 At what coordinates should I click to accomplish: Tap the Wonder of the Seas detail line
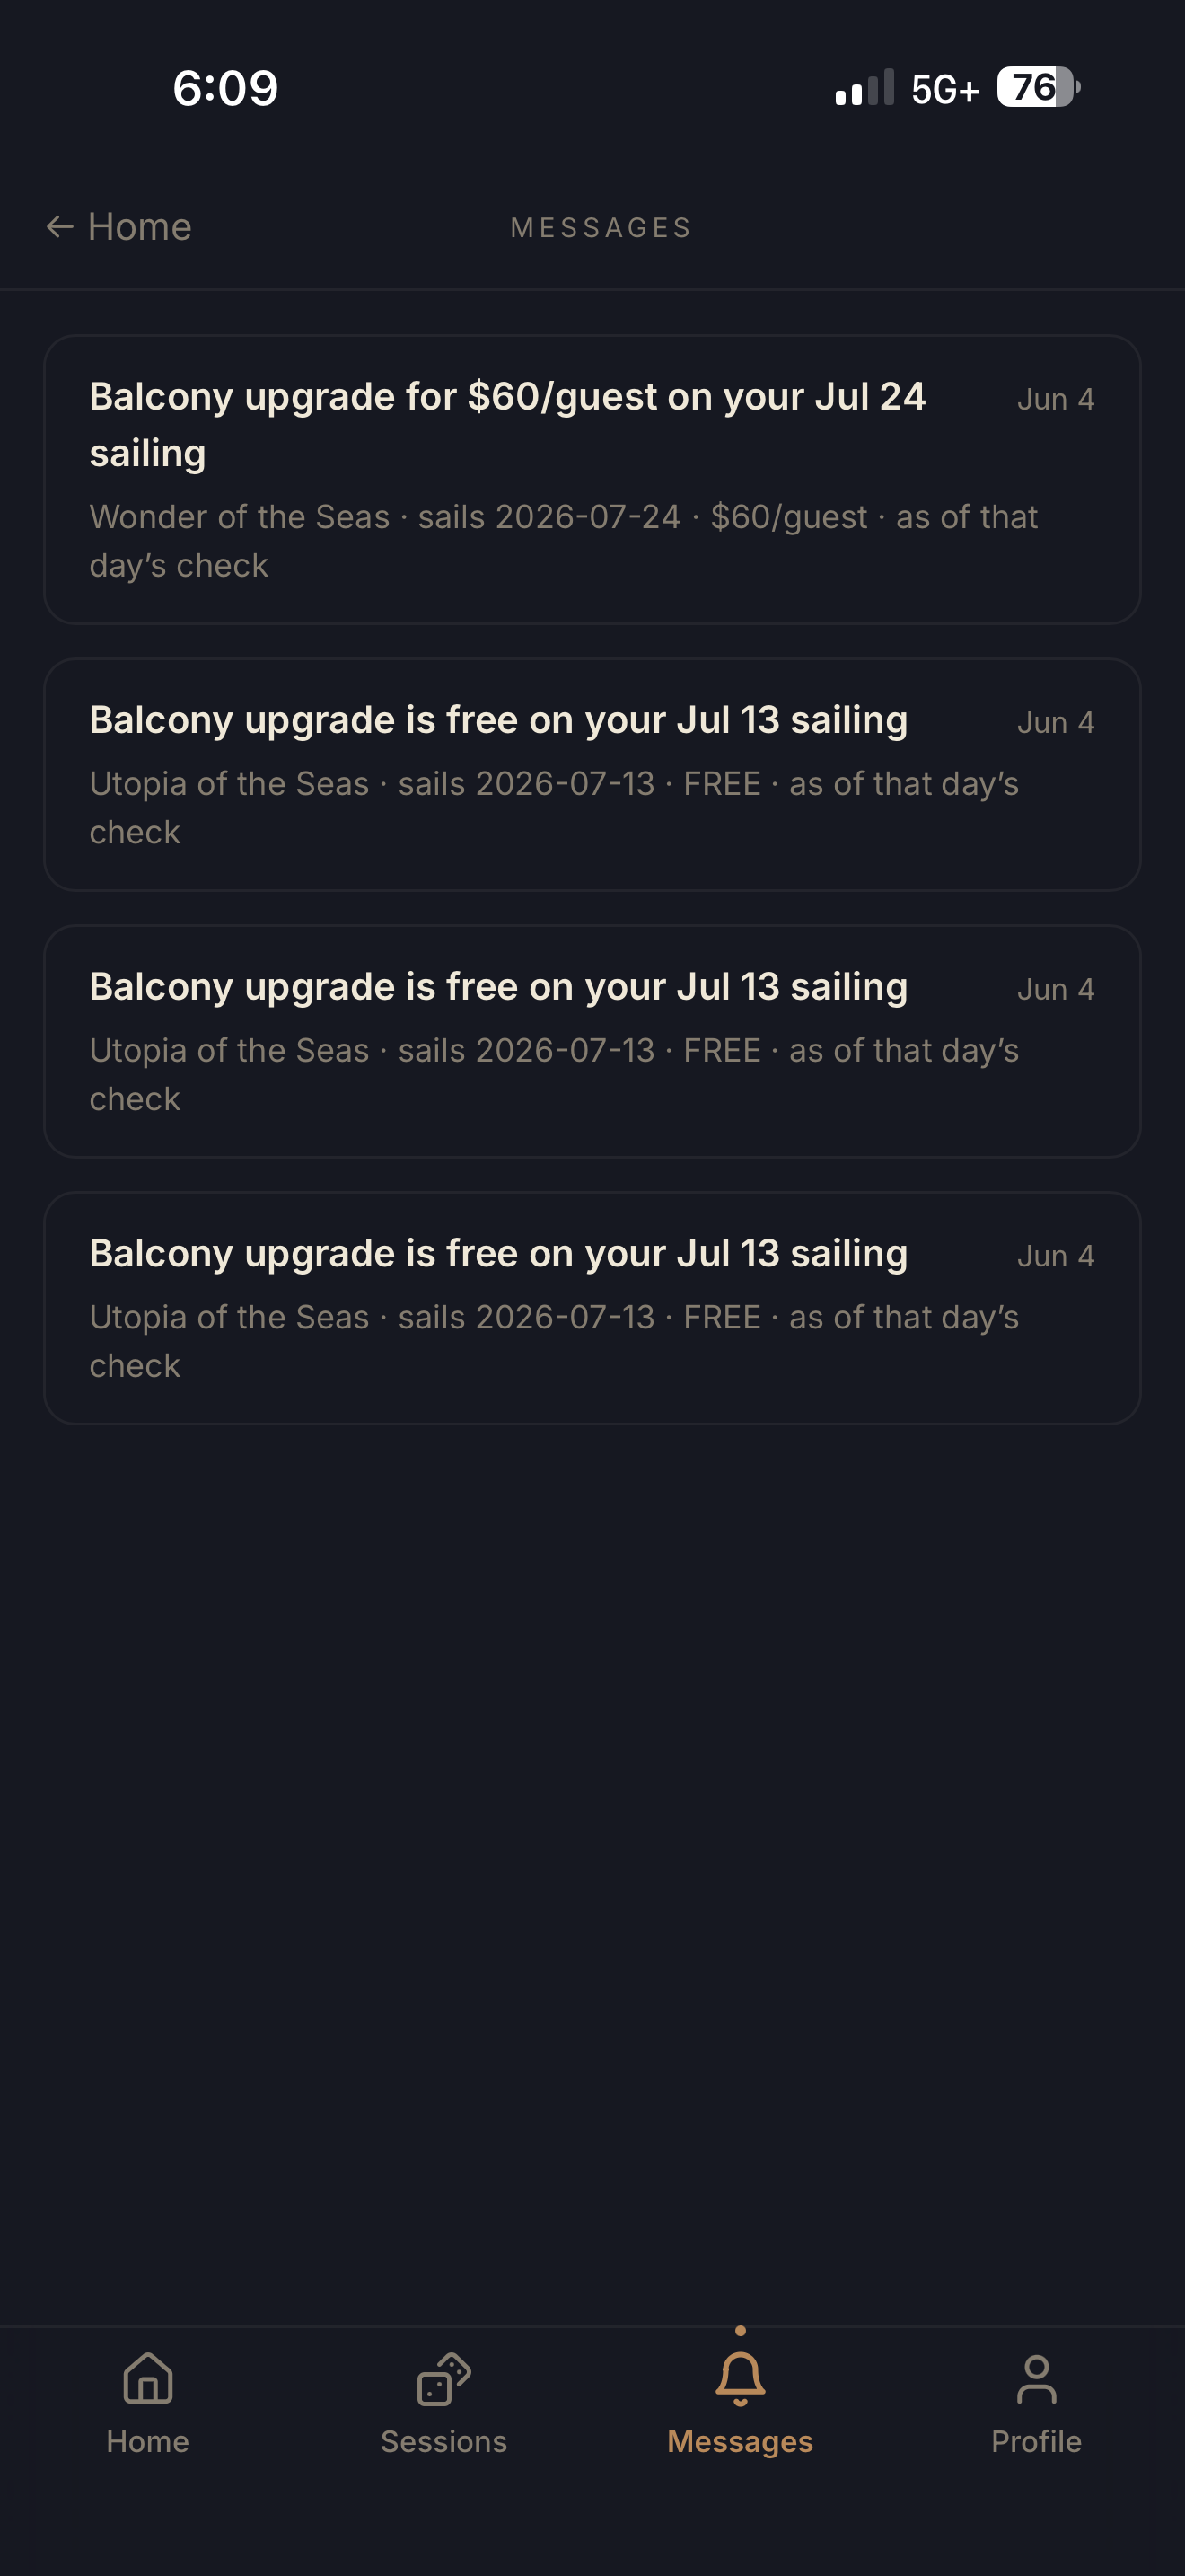click(564, 541)
